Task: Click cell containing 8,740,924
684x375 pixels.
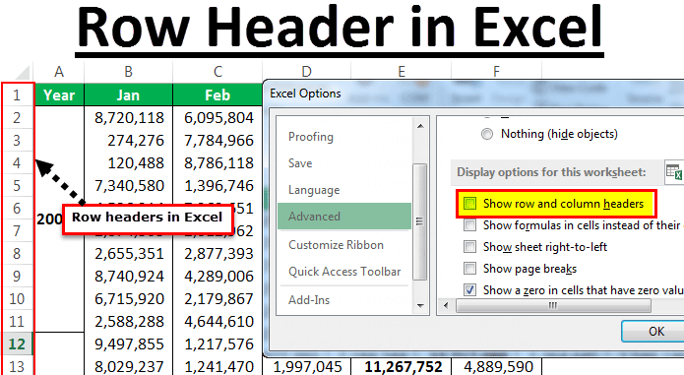Action: [128, 276]
